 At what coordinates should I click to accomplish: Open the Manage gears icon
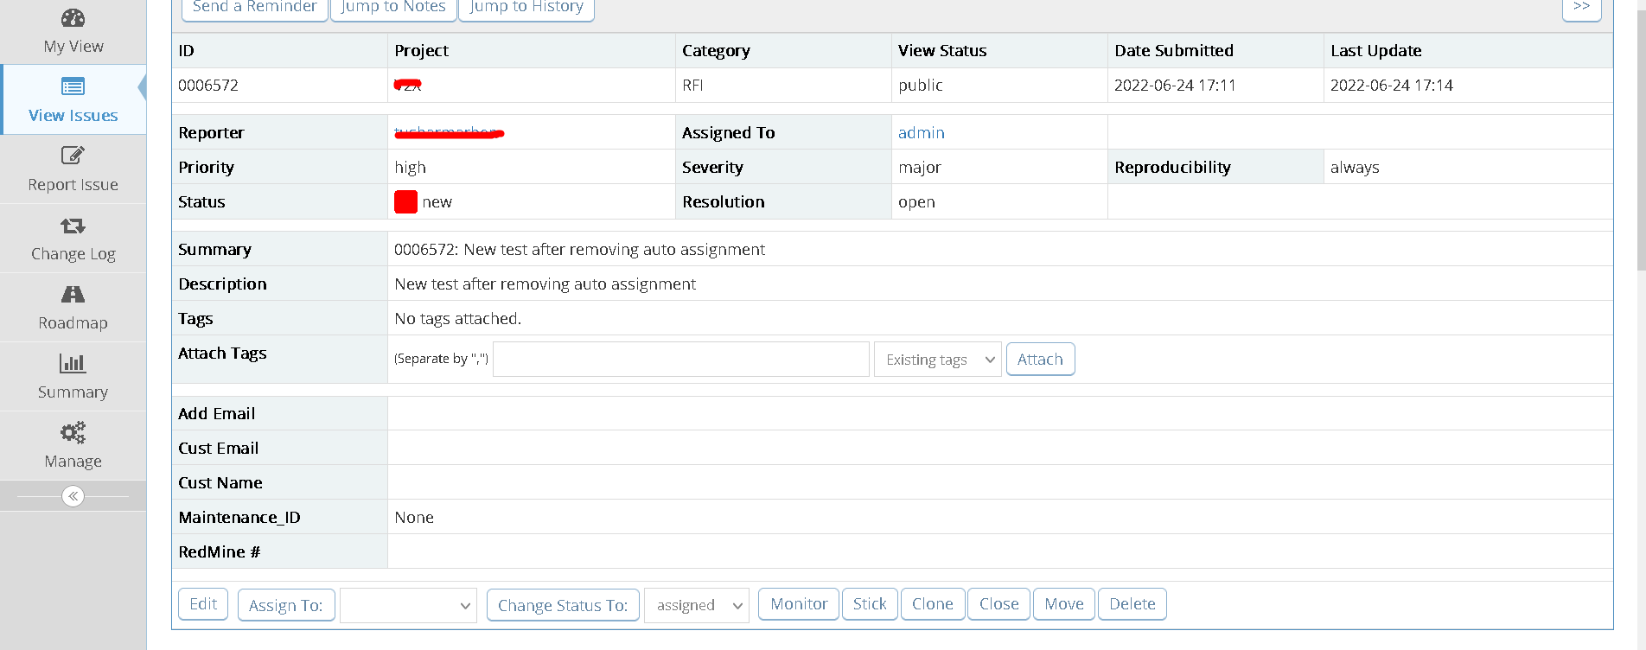click(x=73, y=432)
